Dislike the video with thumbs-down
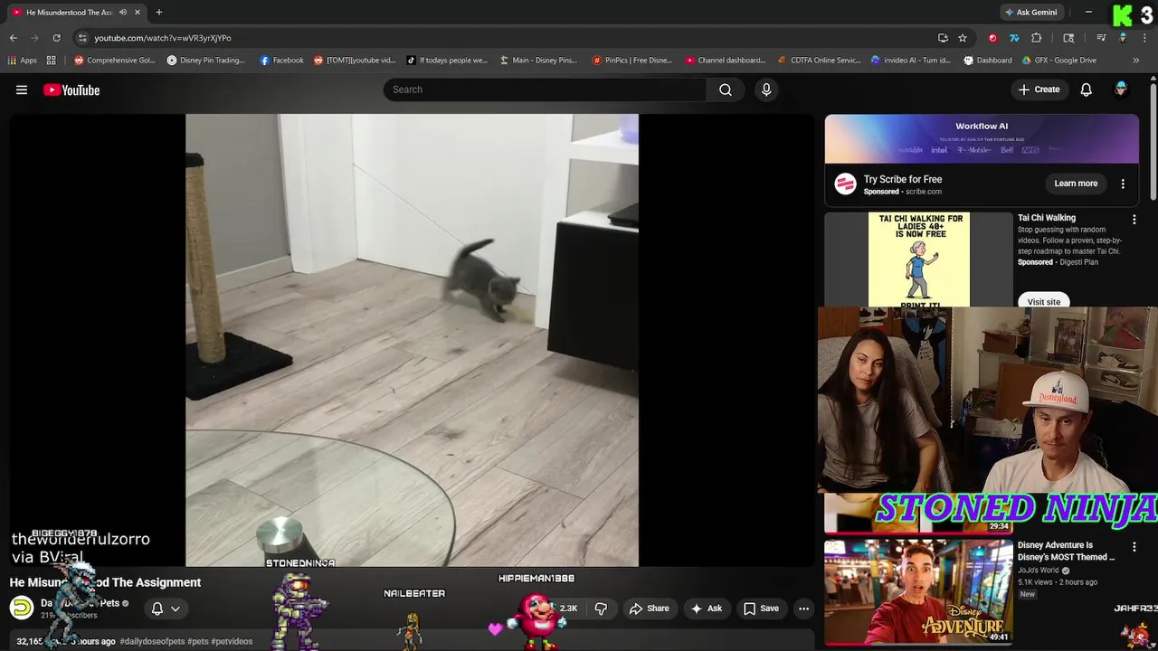Screen dimensions: 1158x651 [601, 609]
